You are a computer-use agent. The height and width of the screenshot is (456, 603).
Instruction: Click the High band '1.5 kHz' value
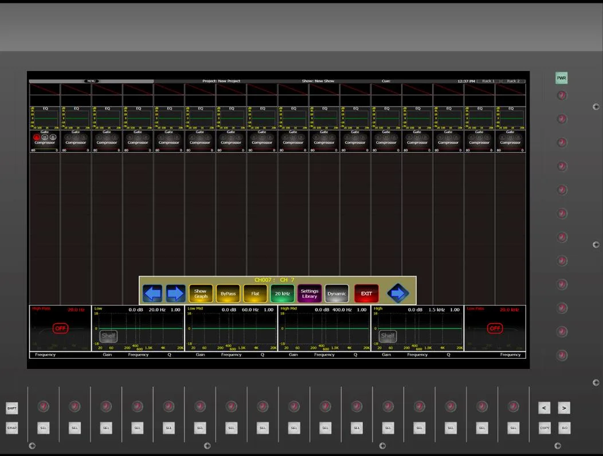coord(437,309)
